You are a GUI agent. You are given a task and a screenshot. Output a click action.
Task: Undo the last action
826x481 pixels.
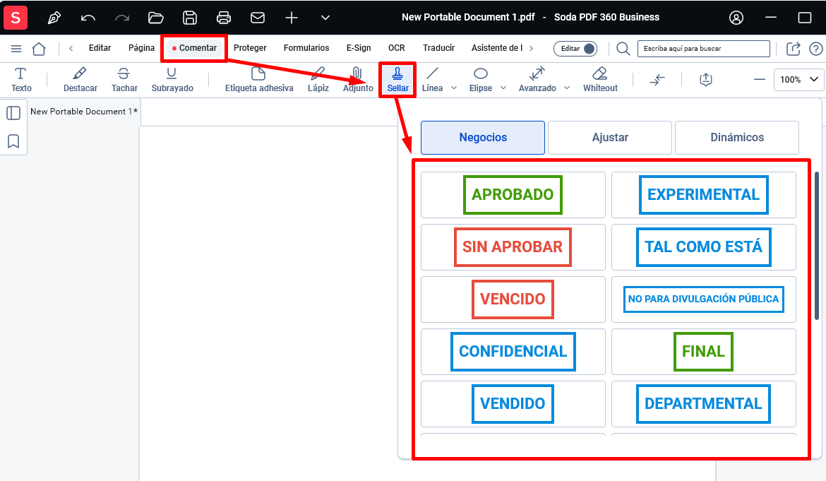coord(88,18)
